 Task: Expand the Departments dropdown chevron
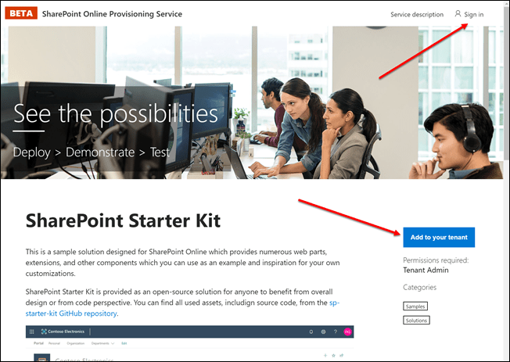click(x=113, y=343)
